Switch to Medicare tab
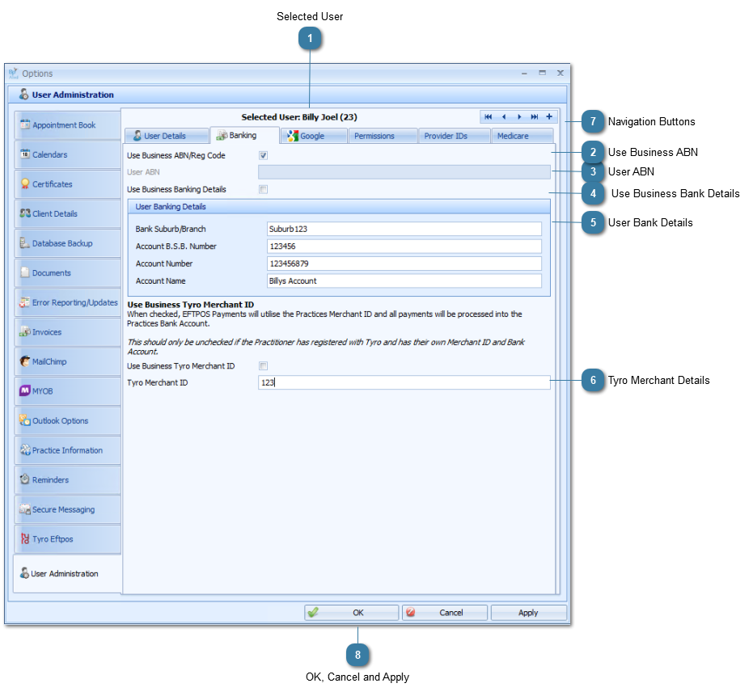The image size is (753, 696). tap(522, 136)
